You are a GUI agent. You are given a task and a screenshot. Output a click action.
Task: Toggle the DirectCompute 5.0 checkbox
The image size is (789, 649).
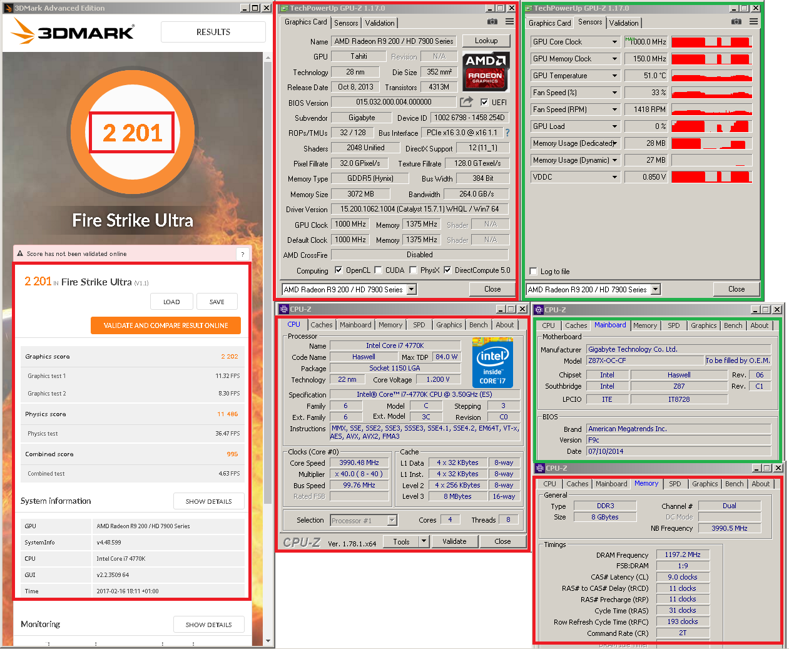pyautogui.click(x=447, y=270)
